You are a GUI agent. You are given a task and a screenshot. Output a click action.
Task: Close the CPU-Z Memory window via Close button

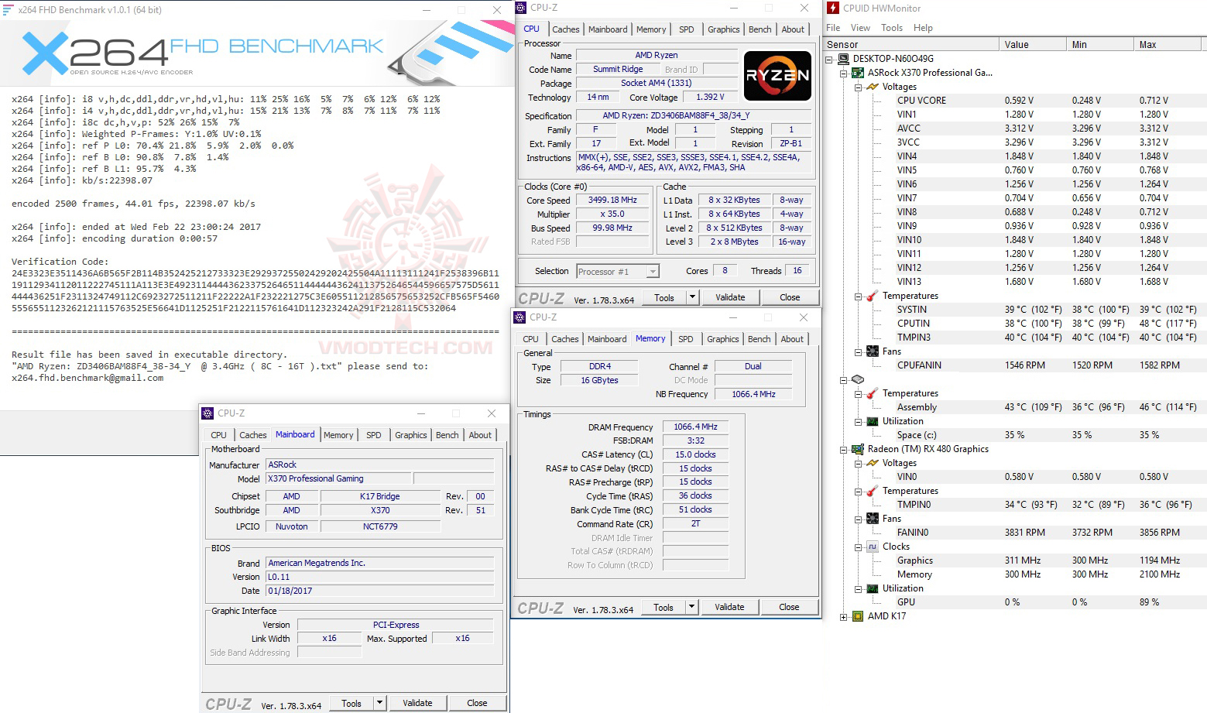coord(789,606)
